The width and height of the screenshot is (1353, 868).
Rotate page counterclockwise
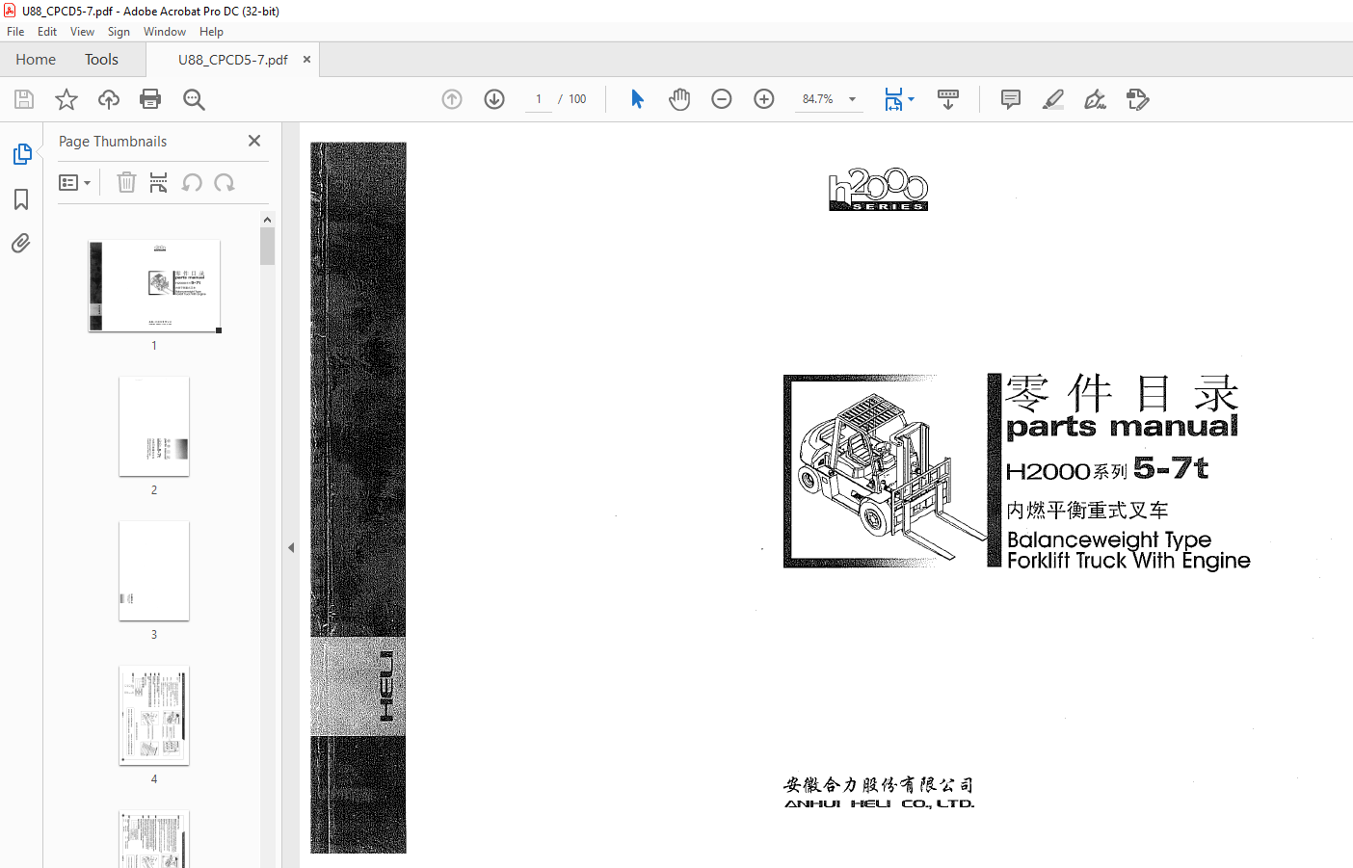click(x=192, y=183)
